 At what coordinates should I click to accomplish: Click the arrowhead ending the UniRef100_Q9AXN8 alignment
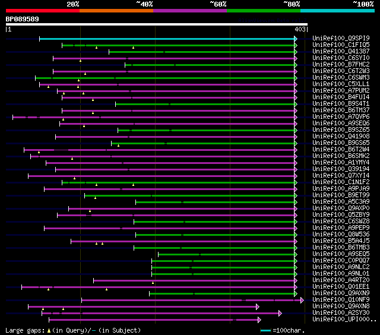tap(258, 307)
